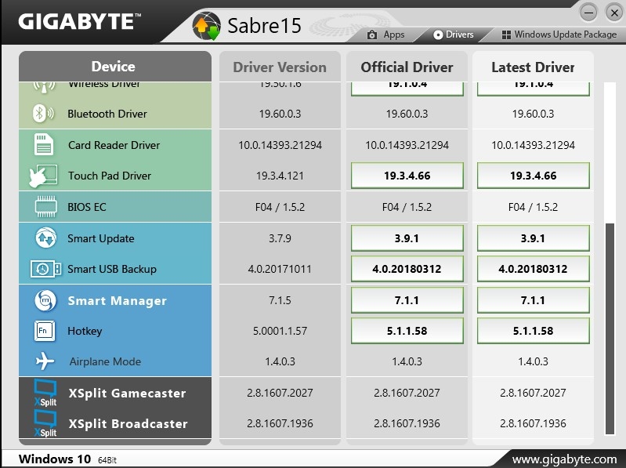Click the Latest Driver column header
This screenshot has width=626, height=468.
coord(533,67)
